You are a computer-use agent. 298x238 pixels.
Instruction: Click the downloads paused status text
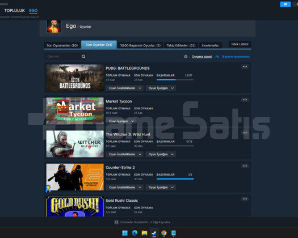145,222
